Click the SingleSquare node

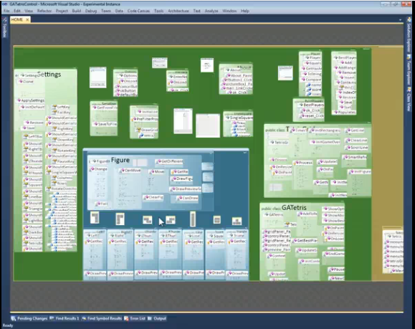(x=239, y=118)
